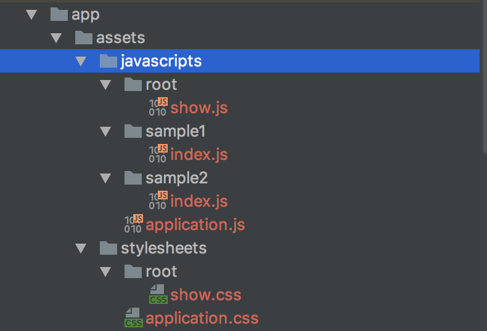The width and height of the screenshot is (487, 331).
Task: Open application.css in the tree
Action: (x=202, y=319)
